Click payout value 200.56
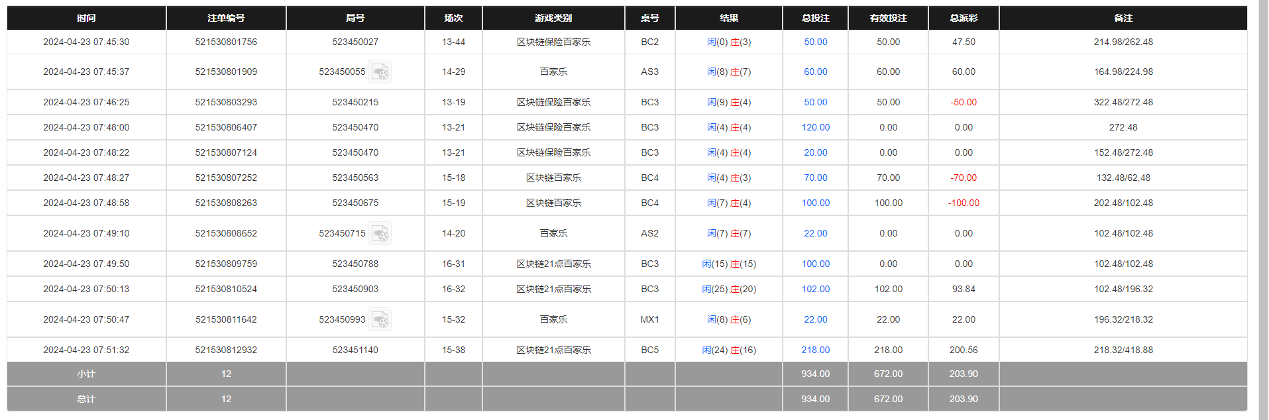The width and height of the screenshot is (1269, 420). pyautogui.click(x=964, y=350)
